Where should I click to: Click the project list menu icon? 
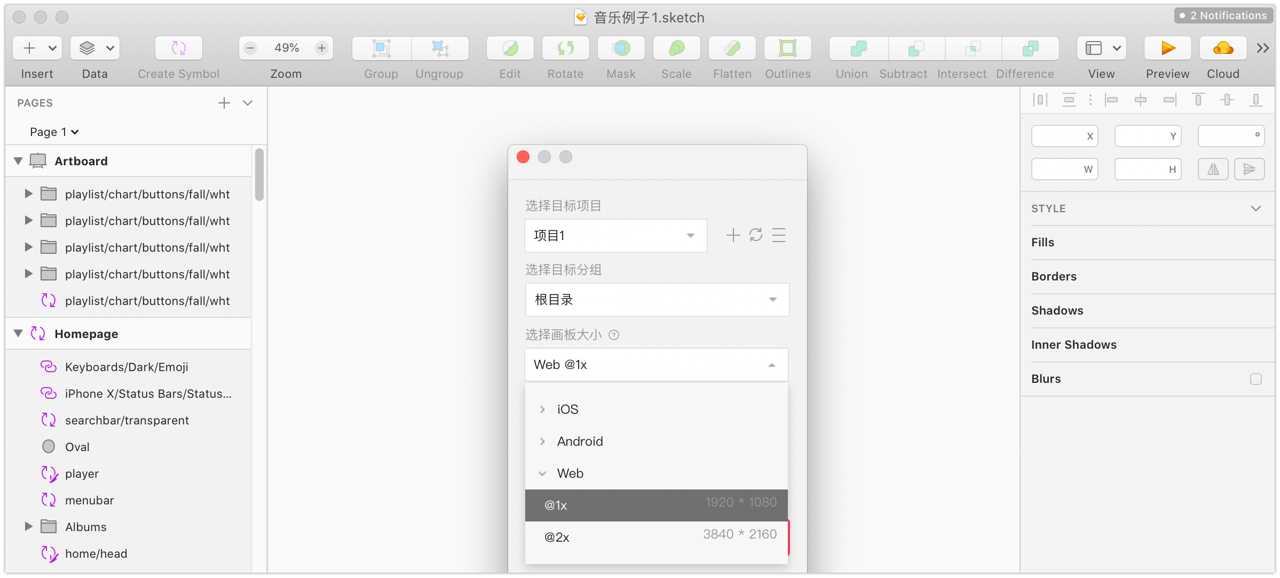click(x=779, y=235)
